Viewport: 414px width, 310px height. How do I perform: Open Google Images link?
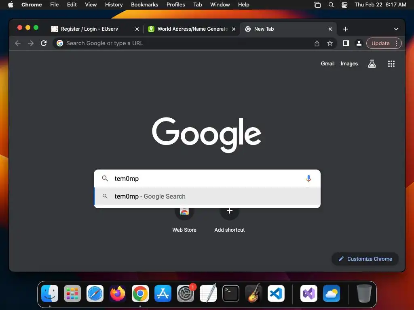click(x=349, y=63)
